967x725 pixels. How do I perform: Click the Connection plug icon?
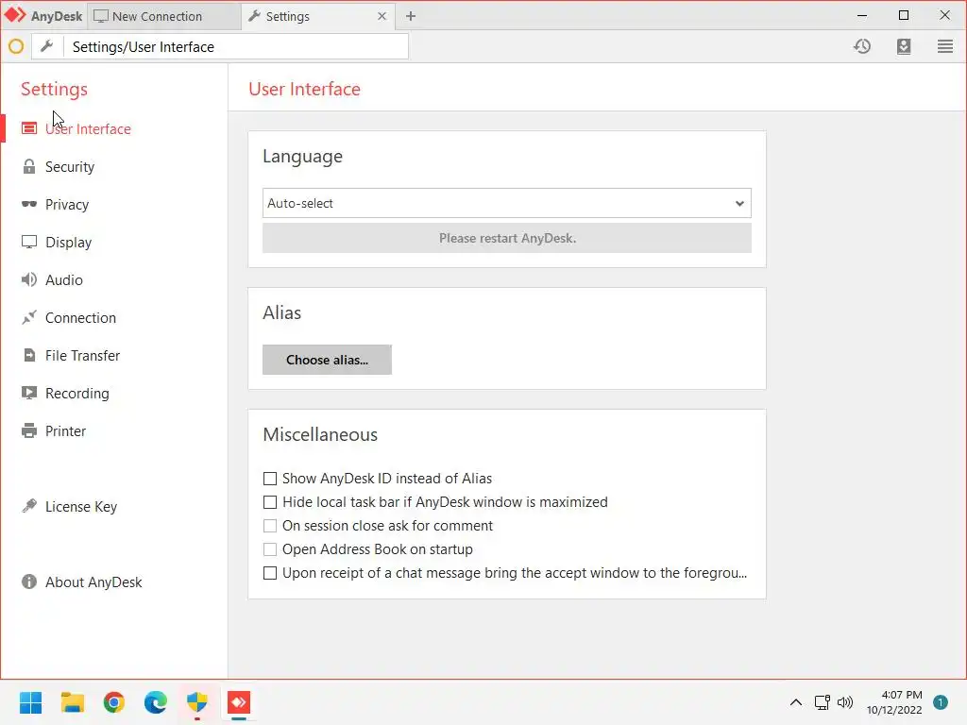pos(29,317)
